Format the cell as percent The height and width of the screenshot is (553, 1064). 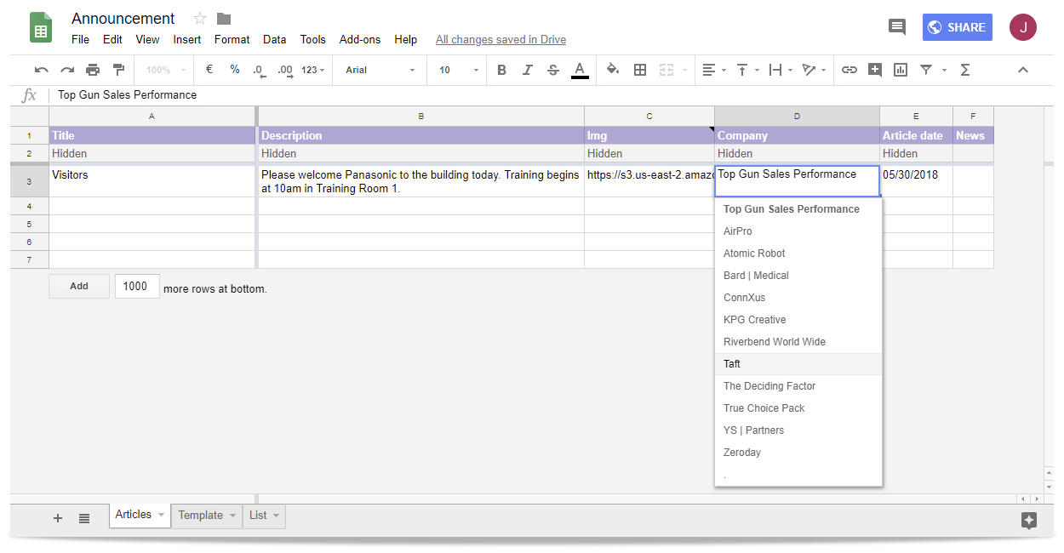click(235, 70)
